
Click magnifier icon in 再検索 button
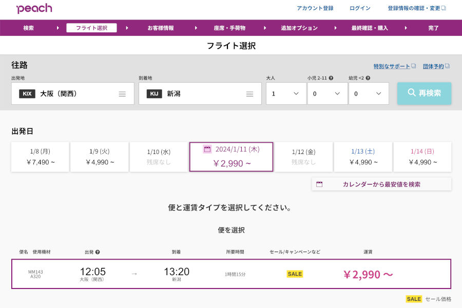tap(412, 93)
